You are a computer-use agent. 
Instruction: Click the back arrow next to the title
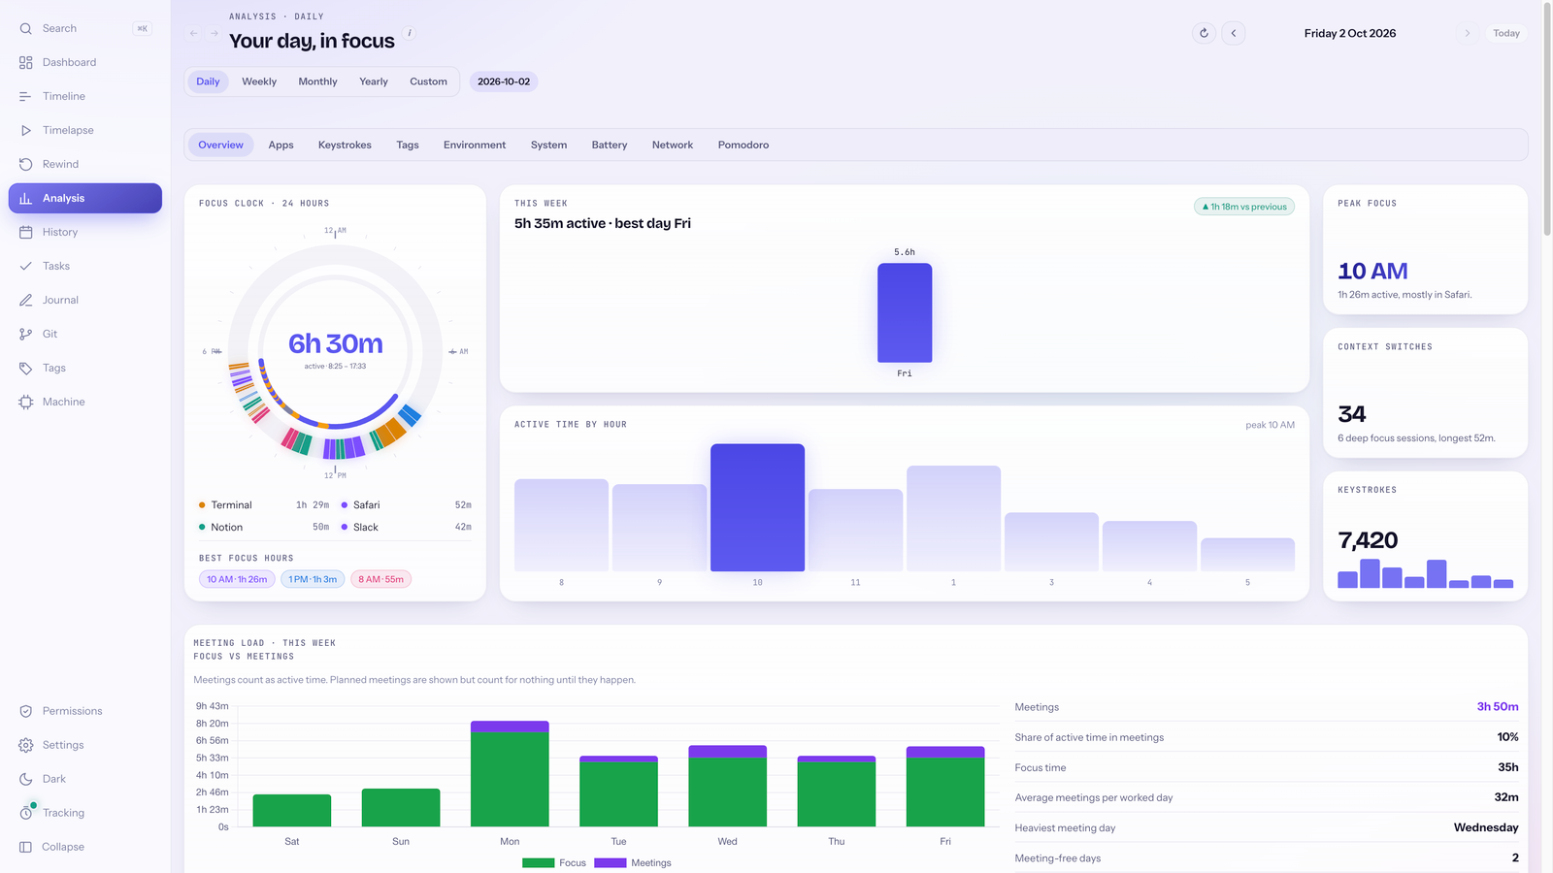coord(194,33)
